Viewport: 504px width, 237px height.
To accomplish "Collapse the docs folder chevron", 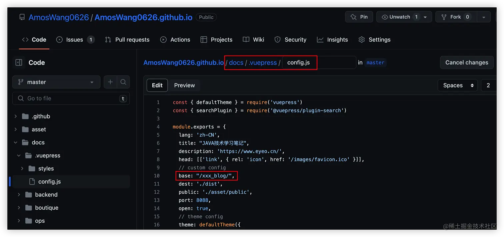I will point(15,142).
